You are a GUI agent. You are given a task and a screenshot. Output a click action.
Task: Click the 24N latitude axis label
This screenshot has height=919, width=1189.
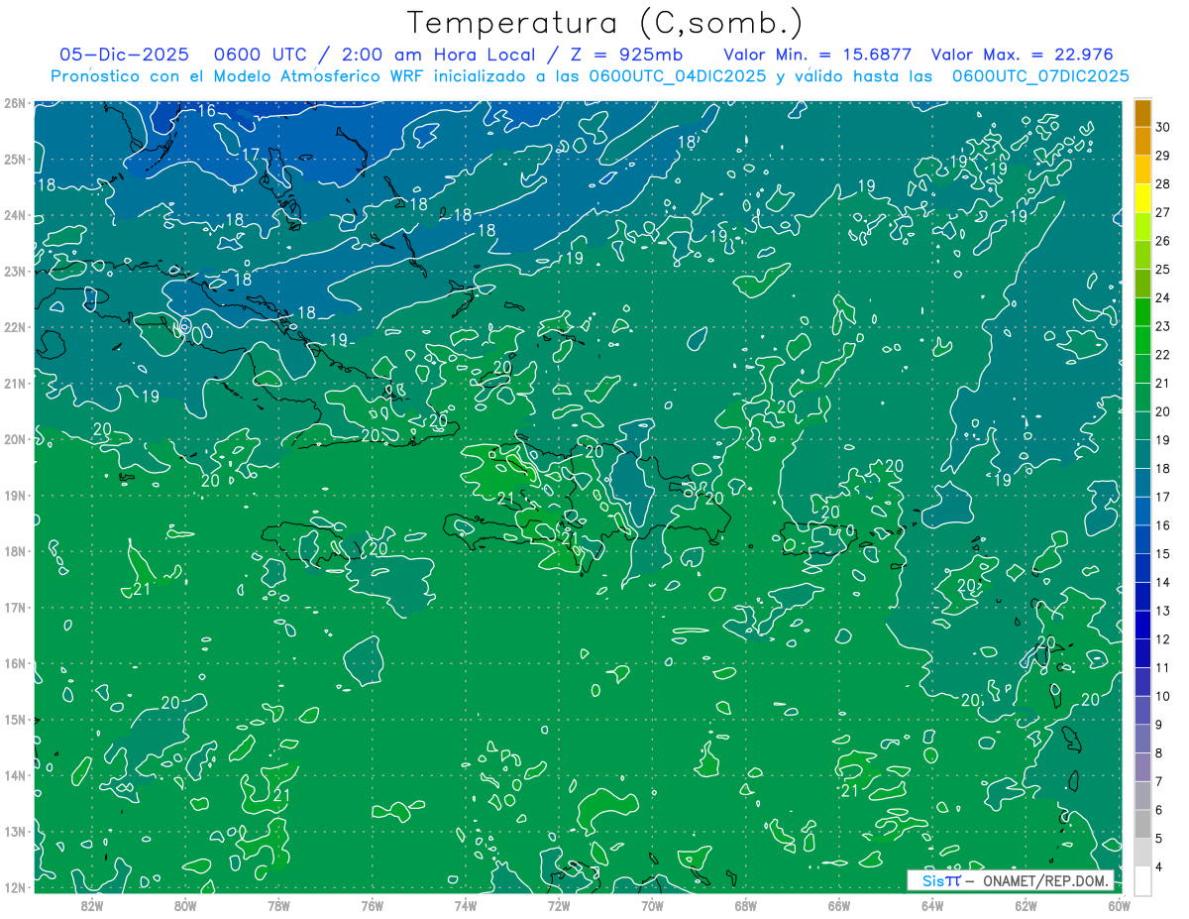click(x=15, y=215)
